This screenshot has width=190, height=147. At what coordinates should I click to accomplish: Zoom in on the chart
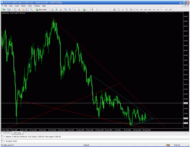(x=66, y=9)
